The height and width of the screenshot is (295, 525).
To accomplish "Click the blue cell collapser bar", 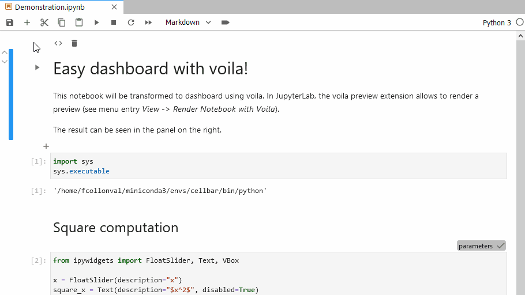I will [x=11, y=94].
